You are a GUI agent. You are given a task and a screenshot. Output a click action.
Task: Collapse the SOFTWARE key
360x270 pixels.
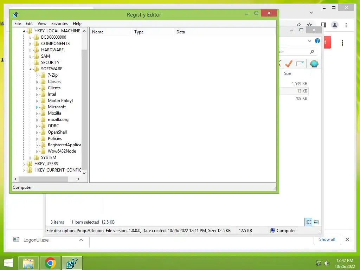[x=30, y=69]
